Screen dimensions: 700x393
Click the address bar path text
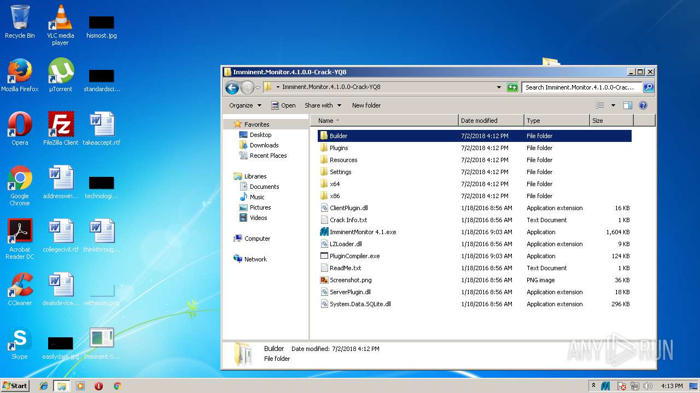[331, 87]
